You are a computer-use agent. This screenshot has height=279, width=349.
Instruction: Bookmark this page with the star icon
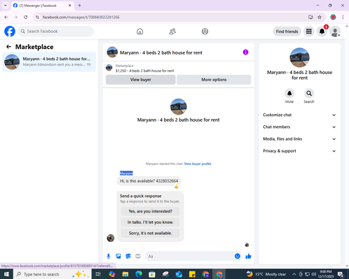coord(320,17)
